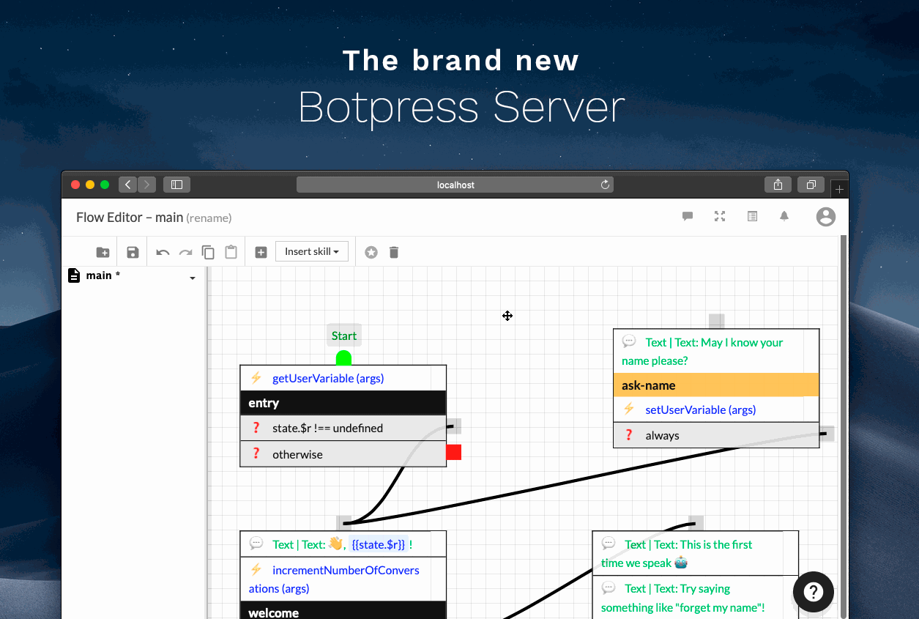The height and width of the screenshot is (619, 919).
Task: Click the Safari forward button
Action: point(147,185)
